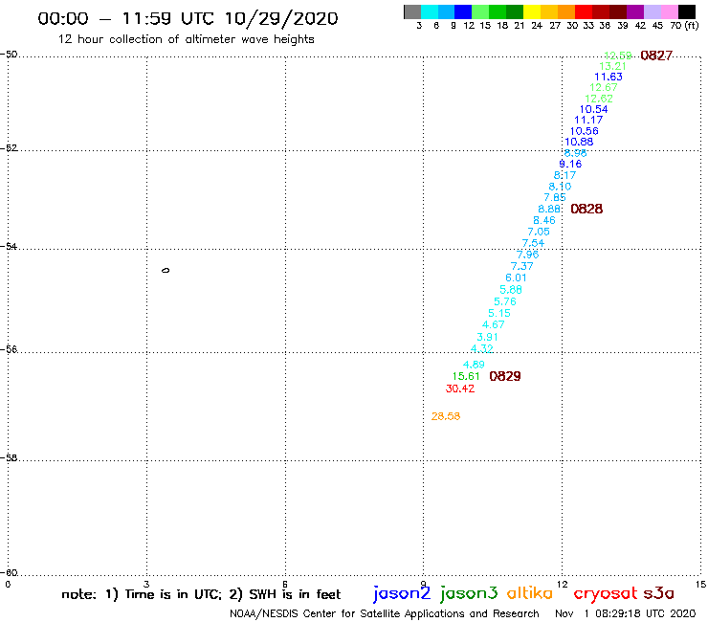708x622 pixels.
Task: Click the green wave height 15.61
Action: coord(466,376)
